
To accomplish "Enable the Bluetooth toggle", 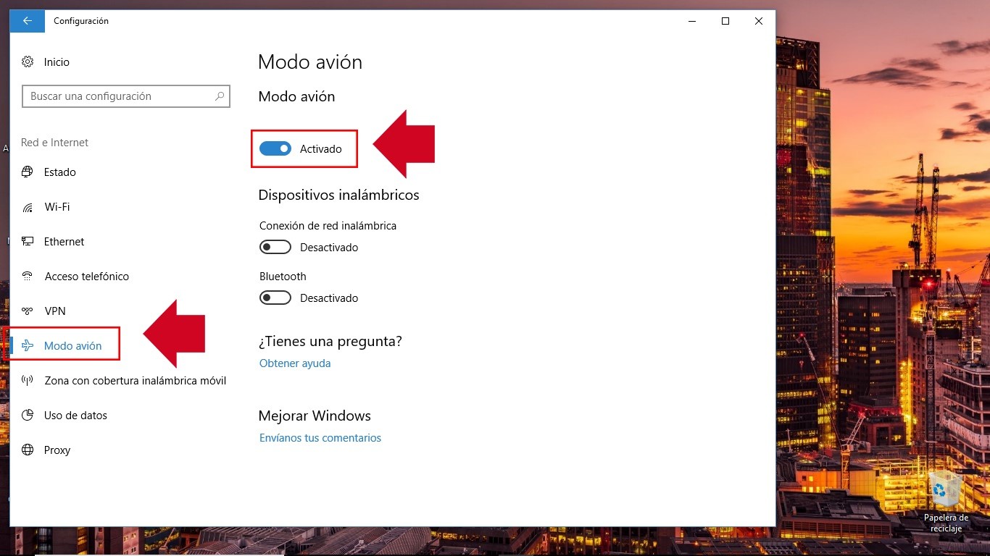I will coord(275,298).
